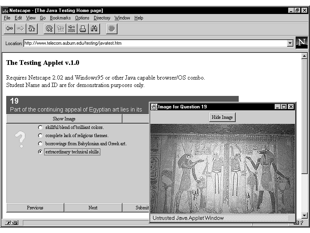Viewport: 310px width, 233px height.
Task: Select 'skillful blend of brilliant colors' option
Action: pos(40,127)
